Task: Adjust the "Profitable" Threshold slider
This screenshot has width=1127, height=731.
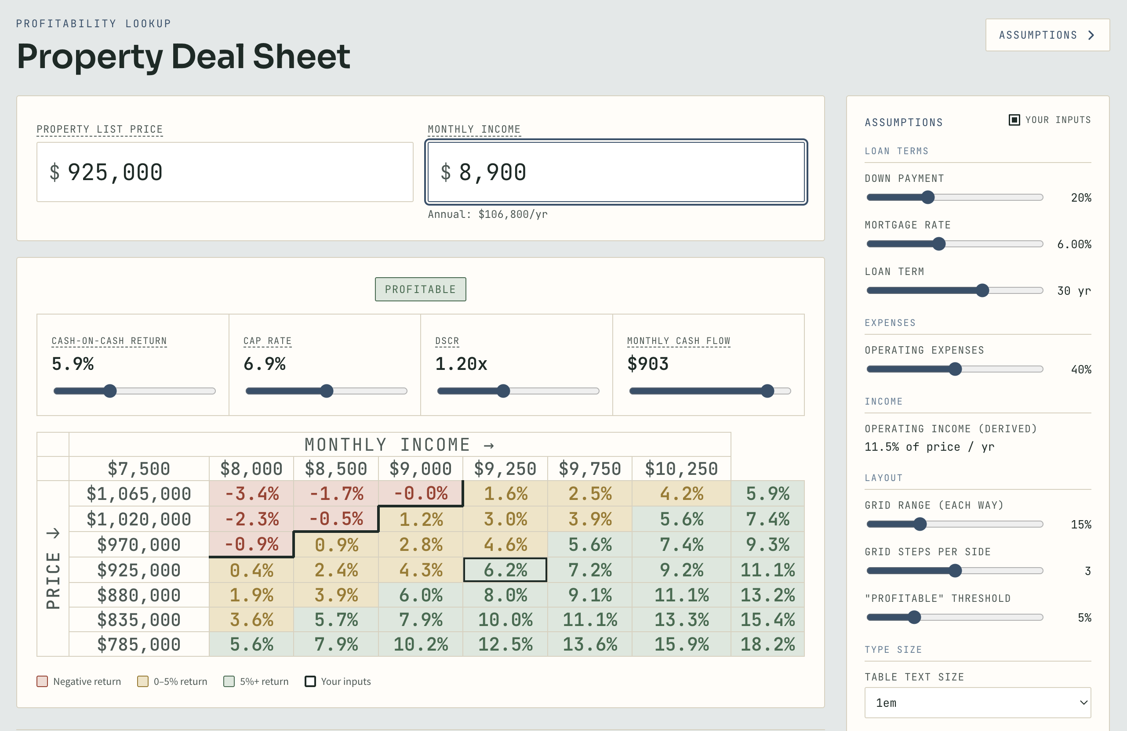Action: [x=955, y=618]
